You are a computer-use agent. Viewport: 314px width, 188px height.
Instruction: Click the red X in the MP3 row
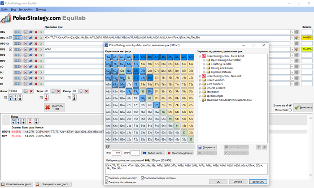(36, 61)
